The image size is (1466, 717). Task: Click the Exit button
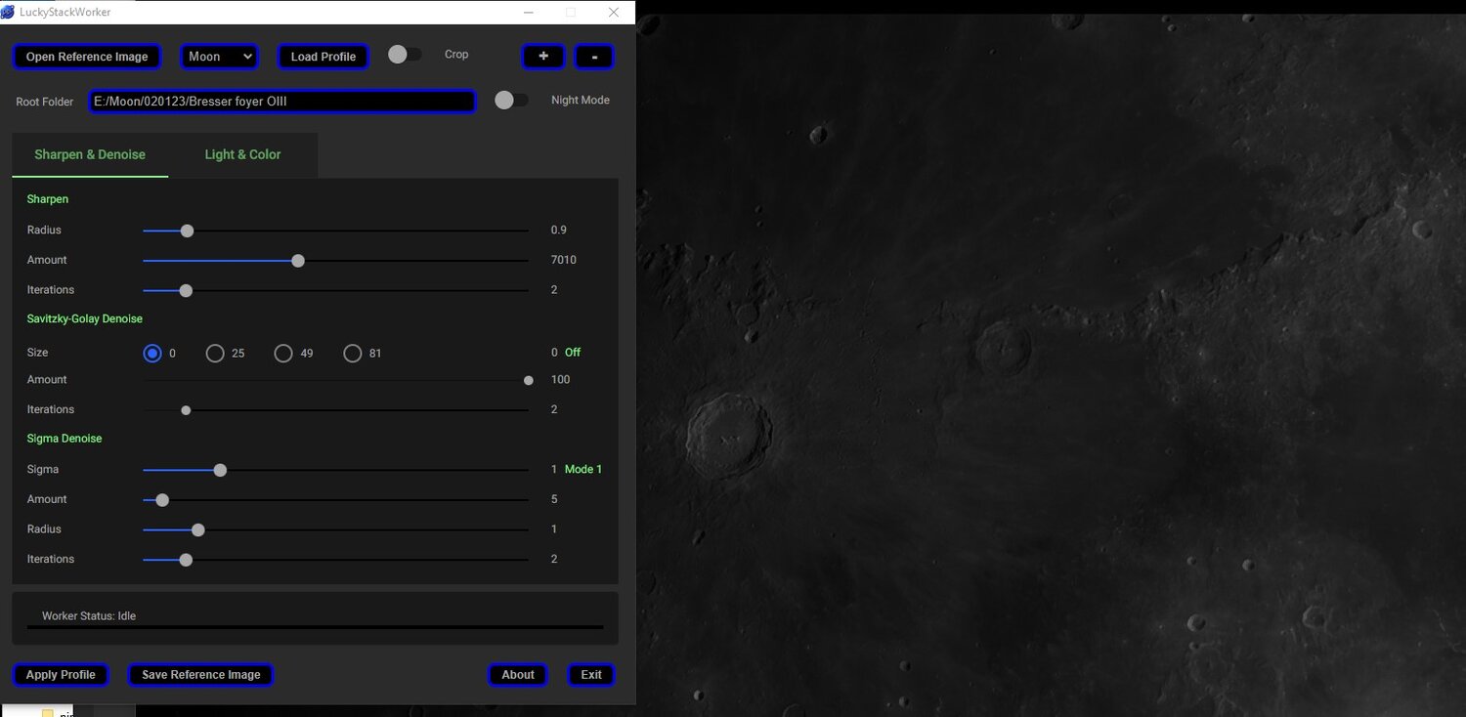pos(591,675)
